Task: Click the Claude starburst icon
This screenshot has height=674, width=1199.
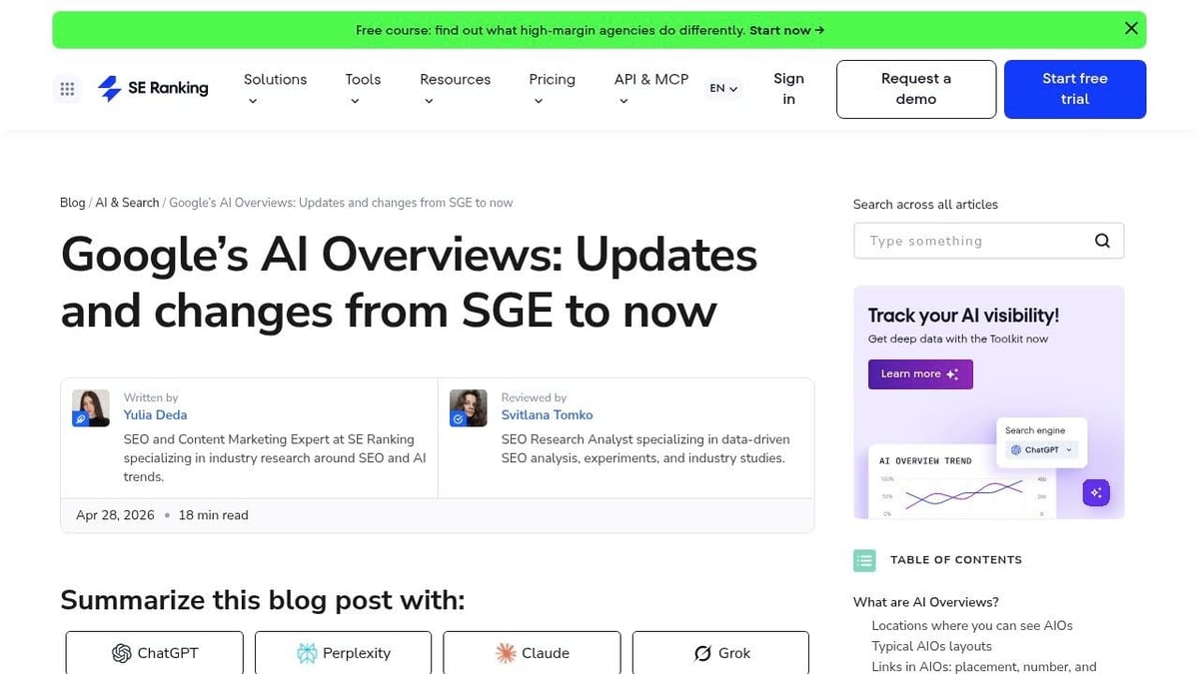Action: click(x=506, y=653)
